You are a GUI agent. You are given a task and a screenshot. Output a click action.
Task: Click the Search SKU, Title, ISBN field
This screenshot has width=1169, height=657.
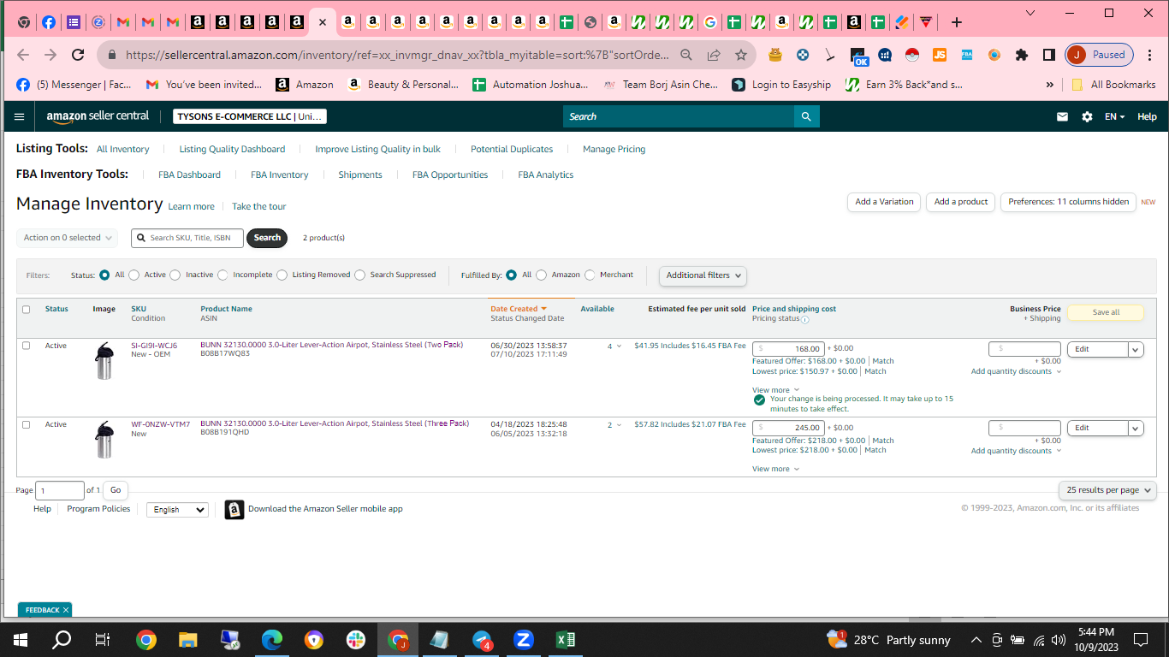pyautogui.click(x=187, y=238)
